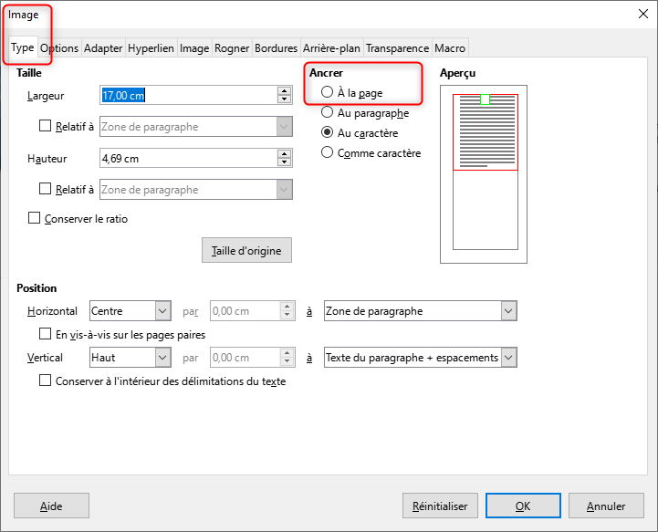658x532 pixels.
Task: Confirm the dialog with OK
Action: (522, 506)
